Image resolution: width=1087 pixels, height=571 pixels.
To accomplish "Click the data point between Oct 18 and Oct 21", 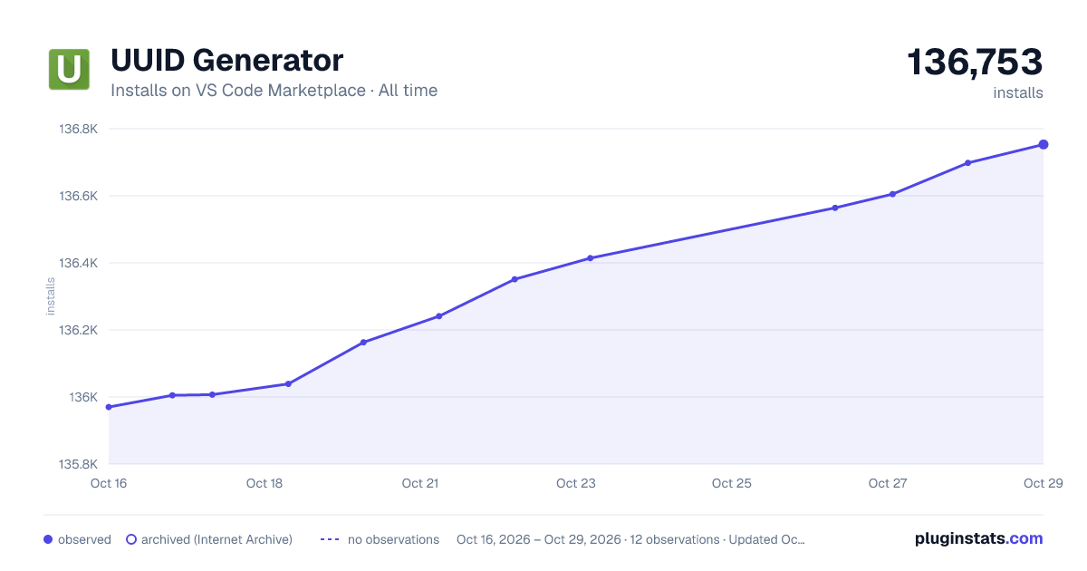I will pyautogui.click(x=363, y=343).
